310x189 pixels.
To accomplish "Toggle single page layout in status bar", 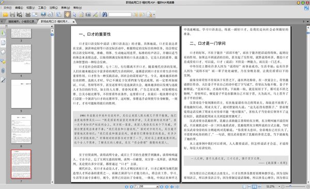I will pyautogui.click(x=244, y=186).
